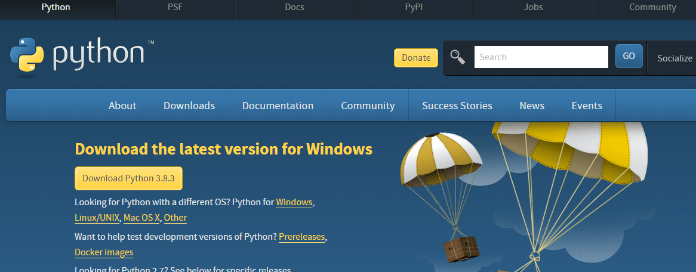Click the magnifying glass search icon
The image size is (696, 272).
click(458, 57)
